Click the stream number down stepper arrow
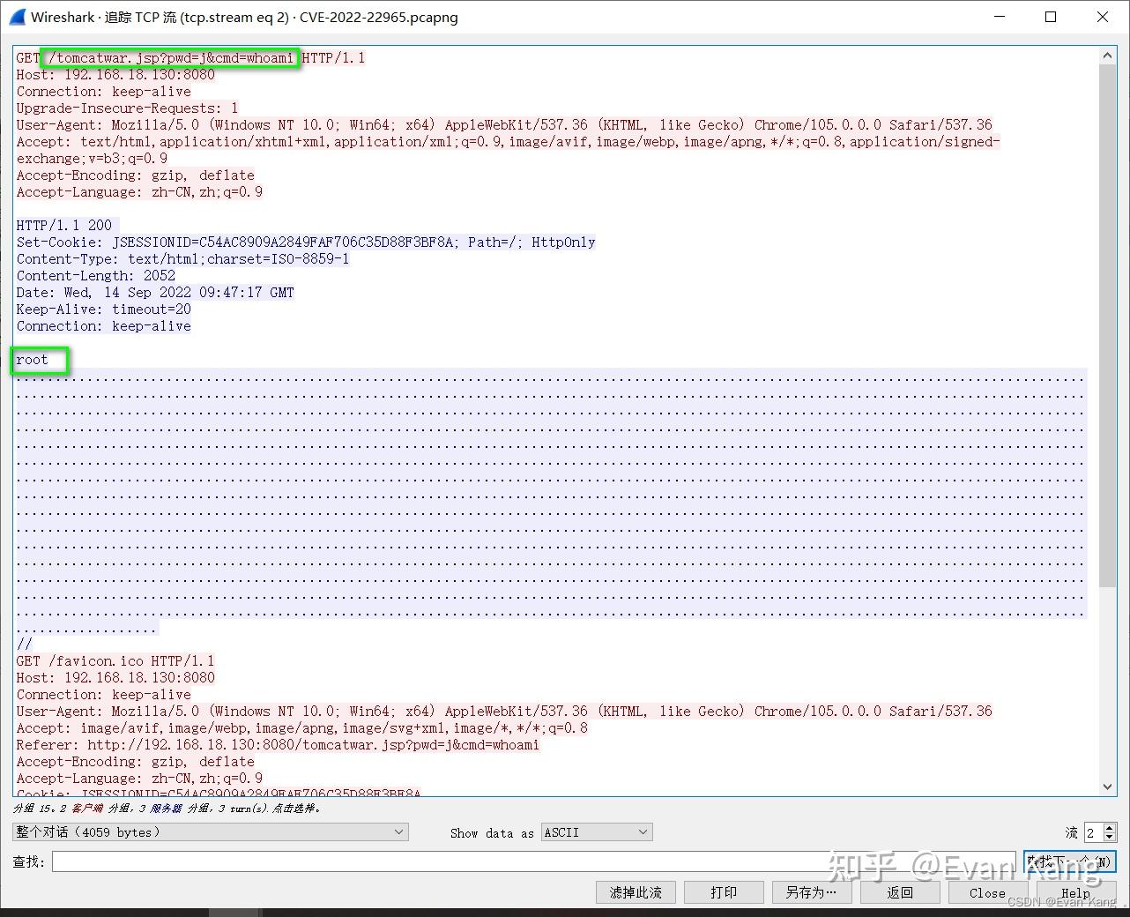This screenshot has height=917, width=1130. (x=1109, y=837)
